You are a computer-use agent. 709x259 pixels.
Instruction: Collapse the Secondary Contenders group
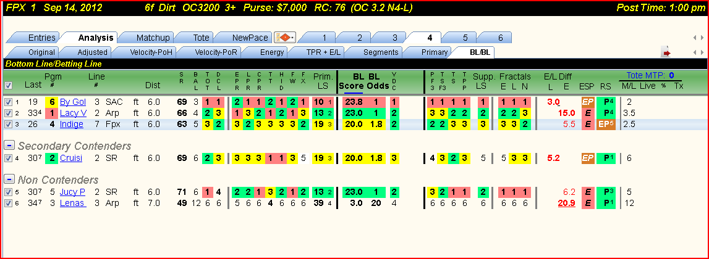pyautogui.click(x=9, y=146)
